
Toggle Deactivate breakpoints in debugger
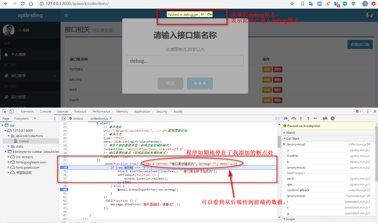tap(325, 118)
